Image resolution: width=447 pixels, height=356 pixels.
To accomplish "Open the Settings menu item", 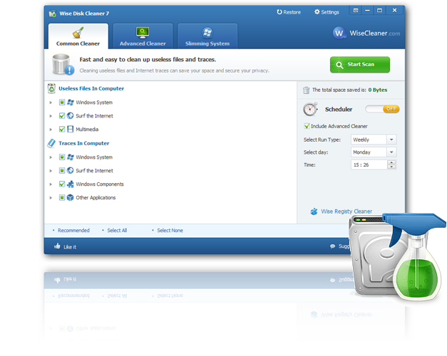I will [x=327, y=12].
